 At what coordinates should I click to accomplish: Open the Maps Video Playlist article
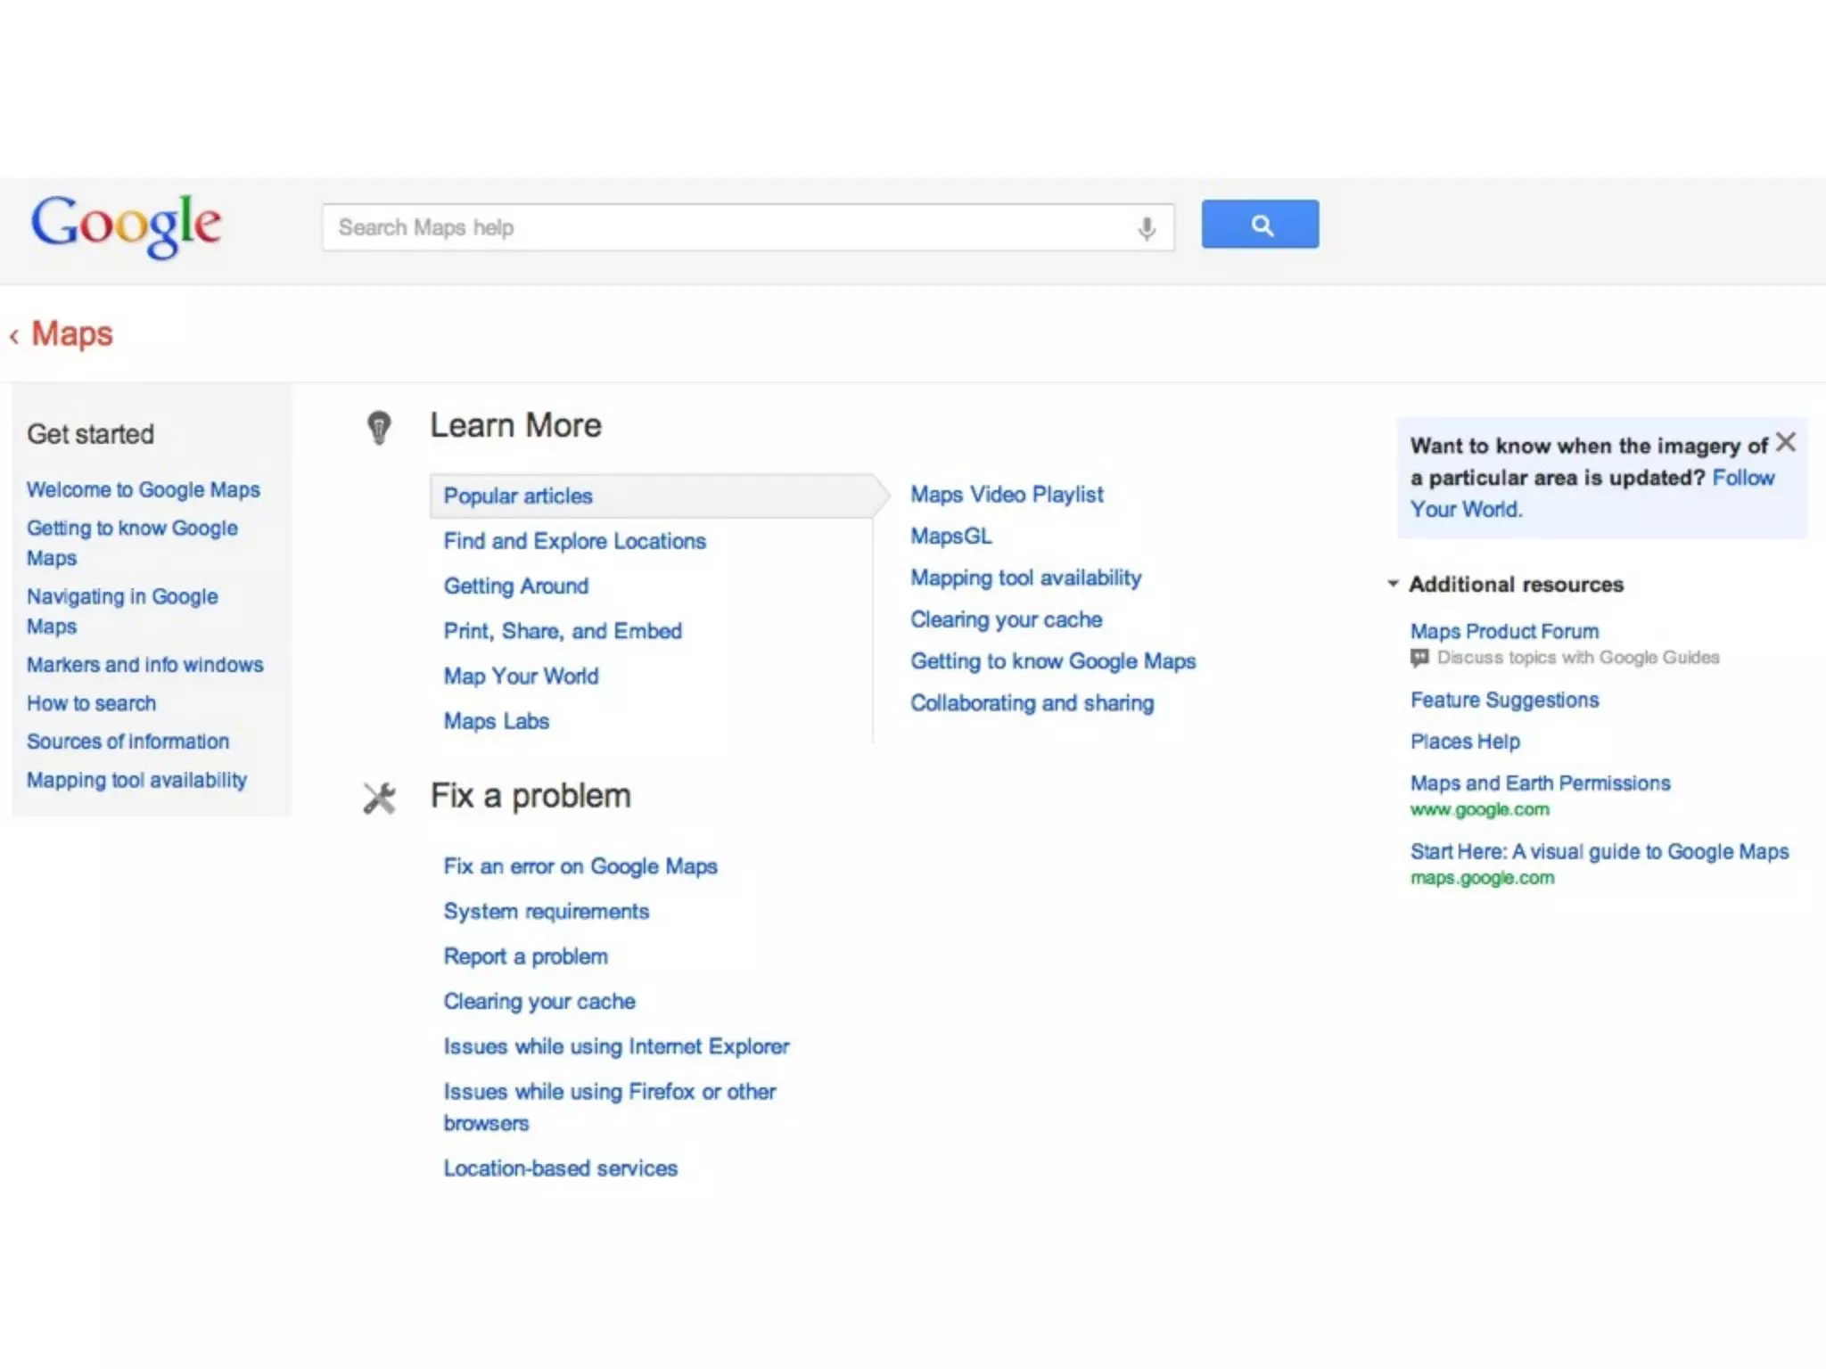[1007, 495]
